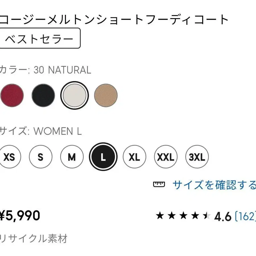Click the ¥5,990 price text
Screen dimensions: 256x256
point(19,216)
